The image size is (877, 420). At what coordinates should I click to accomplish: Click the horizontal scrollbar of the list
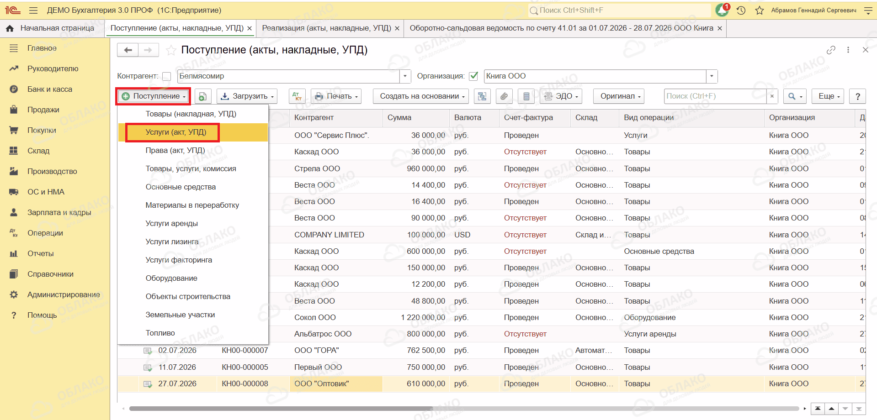(281, 409)
